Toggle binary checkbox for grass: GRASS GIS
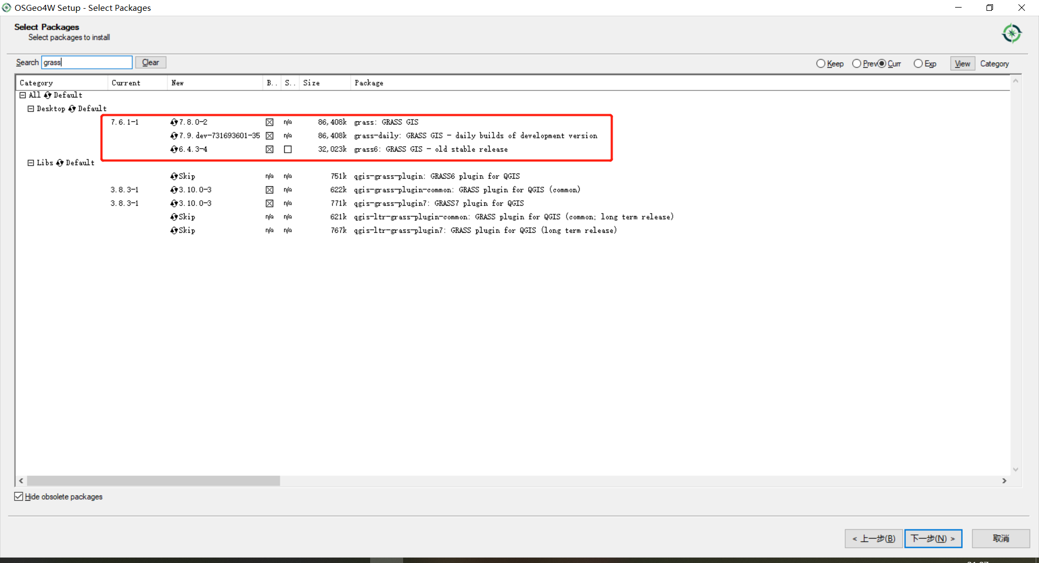 click(x=269, y=122)
